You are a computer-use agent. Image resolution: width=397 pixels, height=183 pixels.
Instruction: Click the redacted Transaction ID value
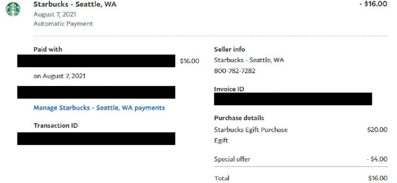pos(96,138)
